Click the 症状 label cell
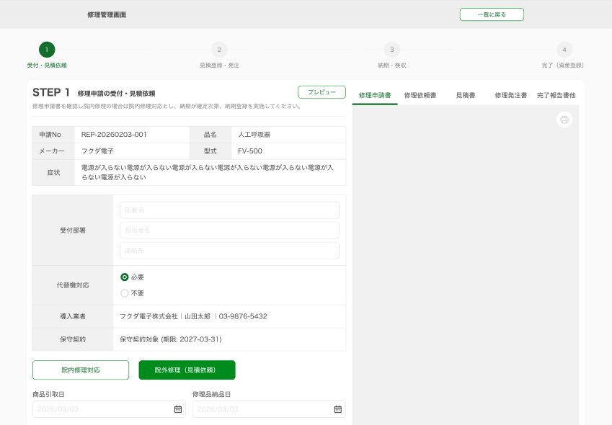Viewport: 612px width, 425px height. (x=53, y=172)
